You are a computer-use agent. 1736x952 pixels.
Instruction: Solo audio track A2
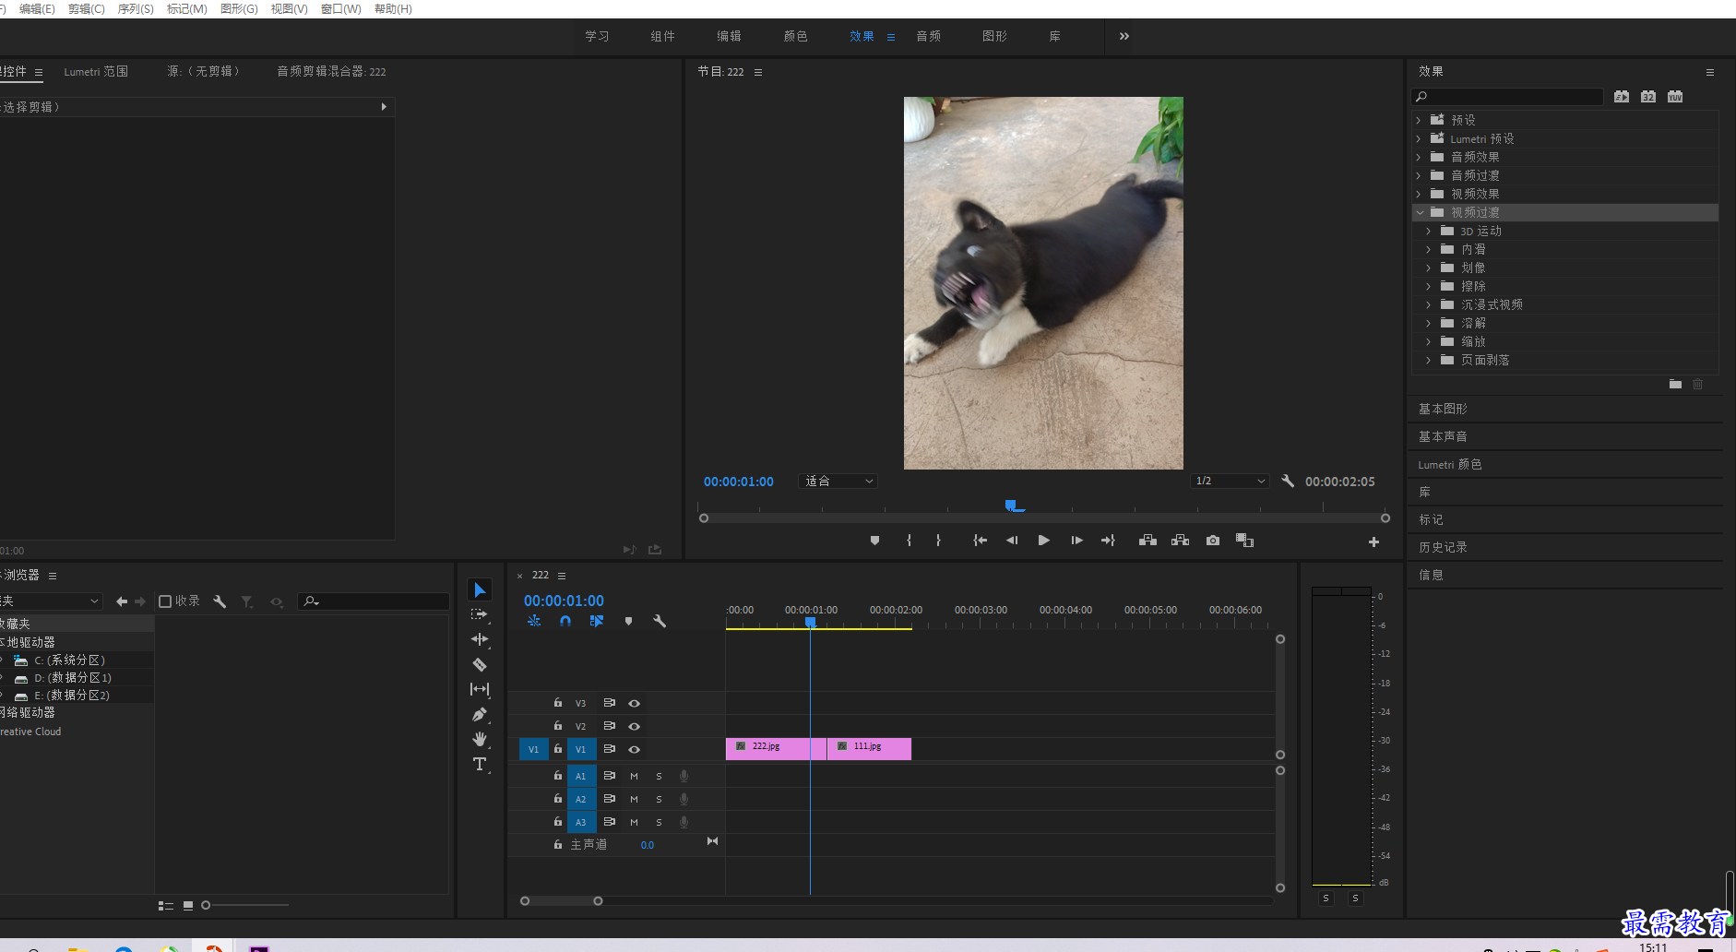[659, 799]
